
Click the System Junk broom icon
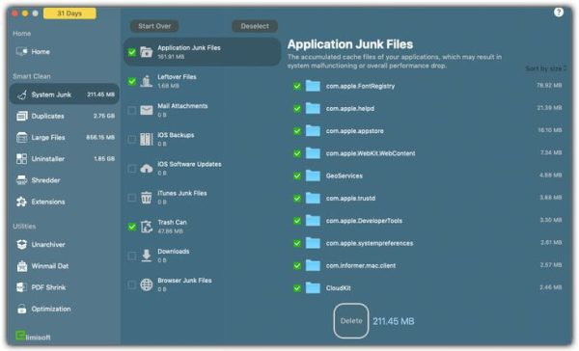tap(22, 94)
